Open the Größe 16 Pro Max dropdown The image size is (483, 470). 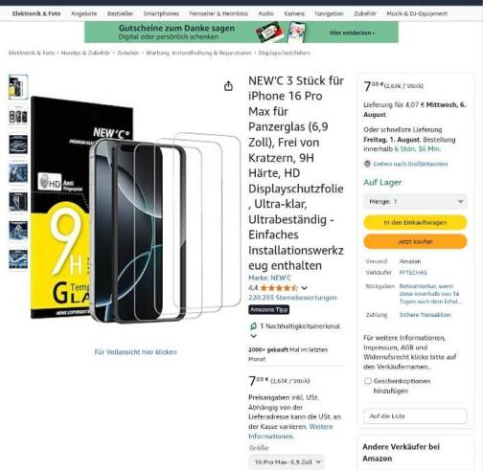point(287,461)
